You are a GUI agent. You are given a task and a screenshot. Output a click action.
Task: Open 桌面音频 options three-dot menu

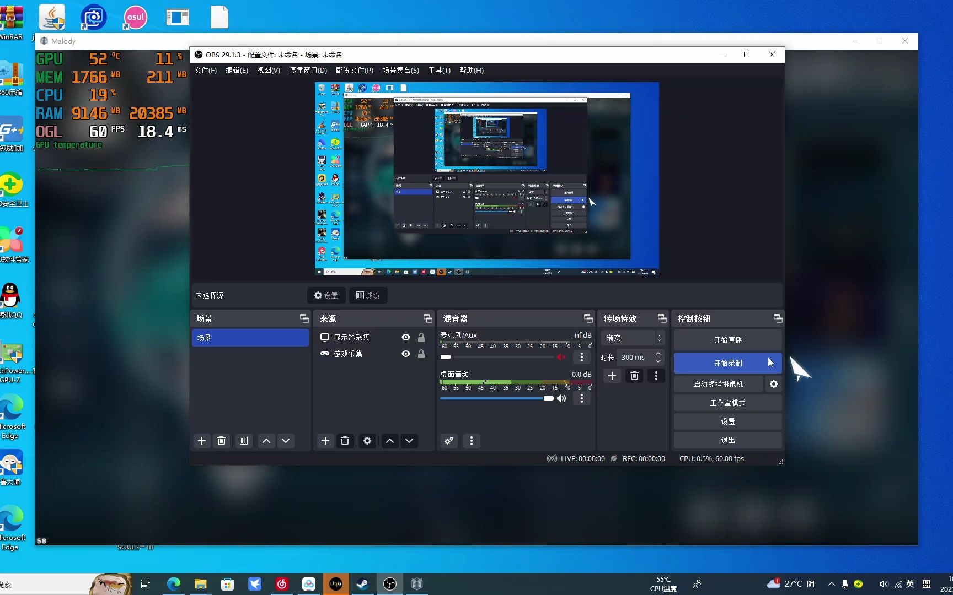pyautogui.click(x=581, y=398)
